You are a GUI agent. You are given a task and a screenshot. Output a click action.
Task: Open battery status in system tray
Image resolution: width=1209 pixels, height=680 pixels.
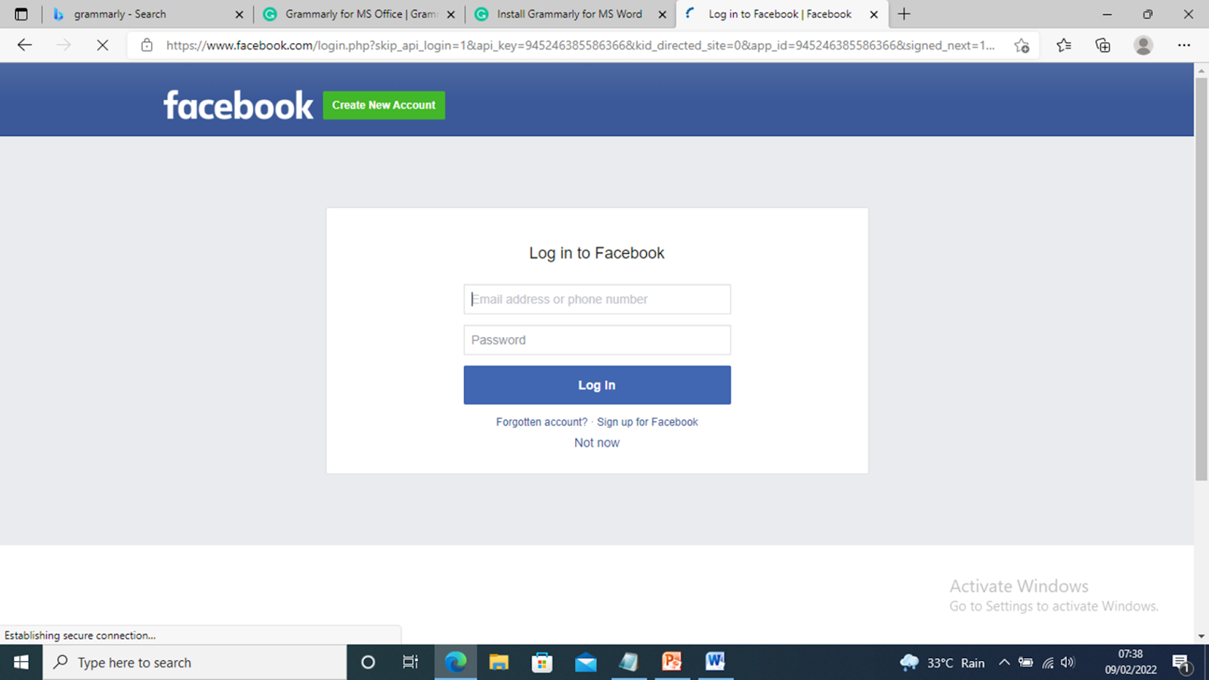click(x=1025, y=663)
